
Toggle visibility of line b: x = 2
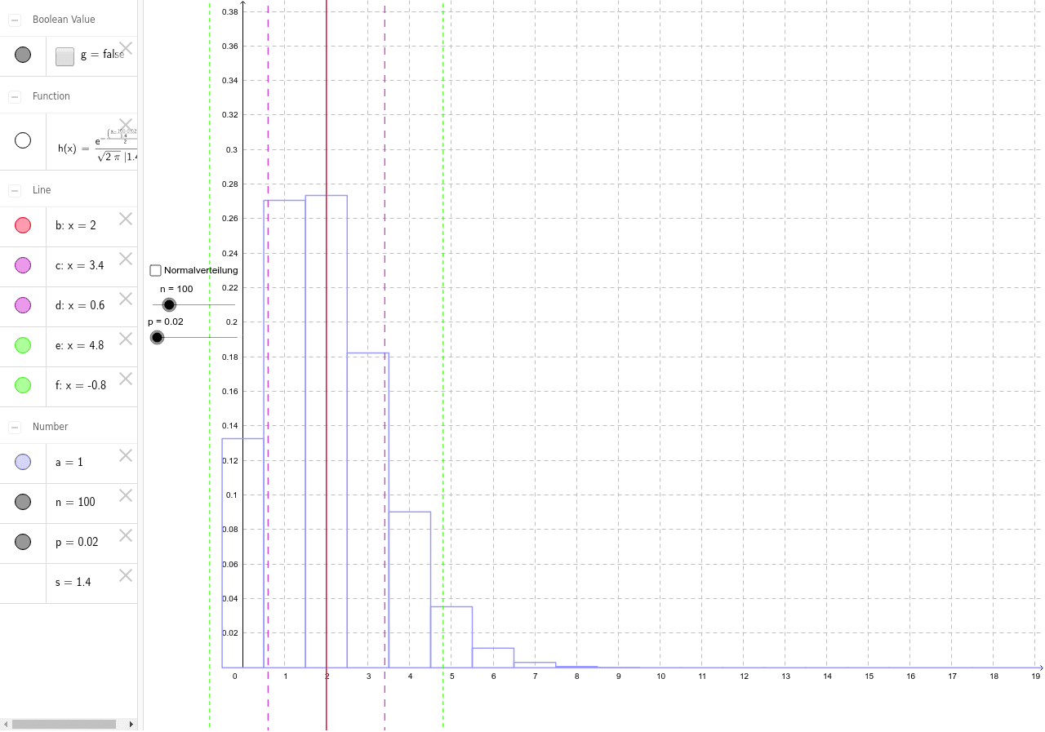pos(23,225)
